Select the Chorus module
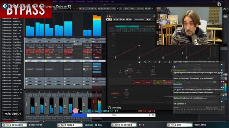 [x=148, y=82]
